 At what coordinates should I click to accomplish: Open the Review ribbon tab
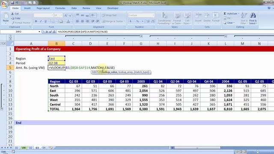tap(86, 8)
